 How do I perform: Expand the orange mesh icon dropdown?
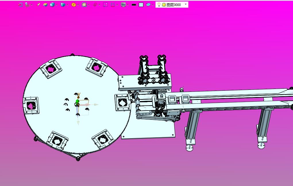(78, 5)
